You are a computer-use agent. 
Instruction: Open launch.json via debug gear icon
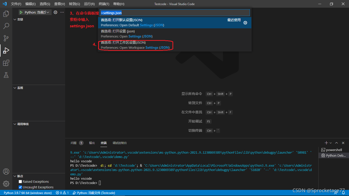(55, 12)
